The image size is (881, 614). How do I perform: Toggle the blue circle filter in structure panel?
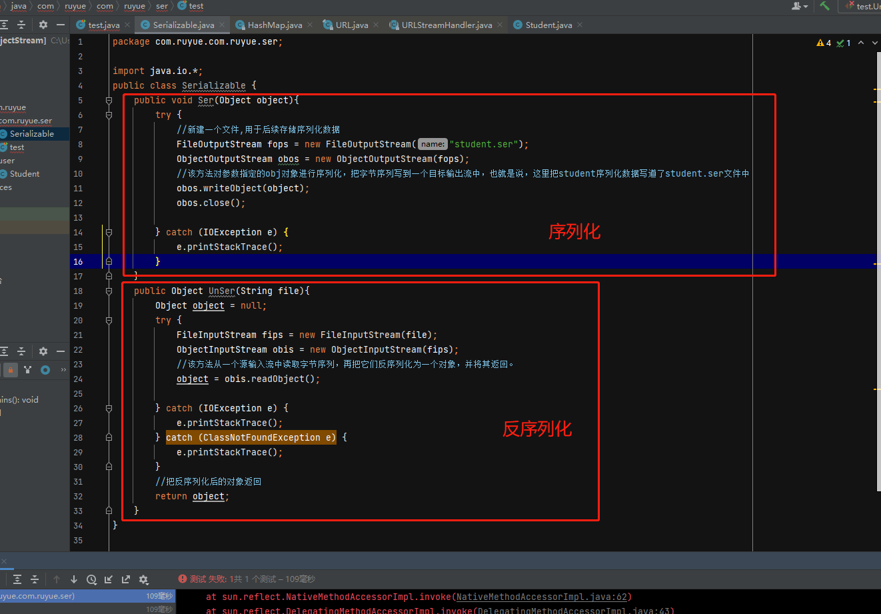coord(45,369)
